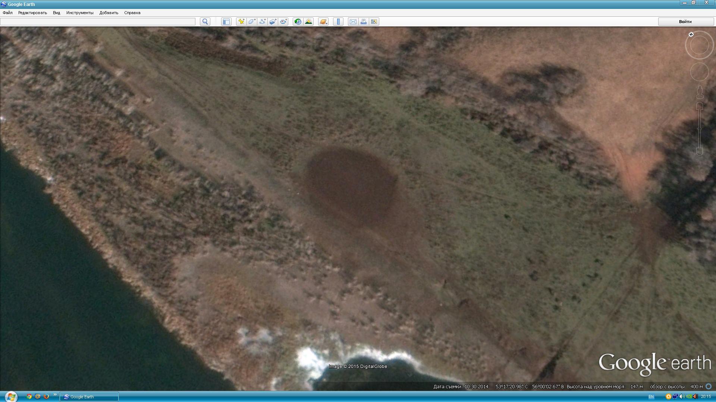The image size is (716, 402).
Task: Click the look-around compass ring
Action: coord(699,45)
